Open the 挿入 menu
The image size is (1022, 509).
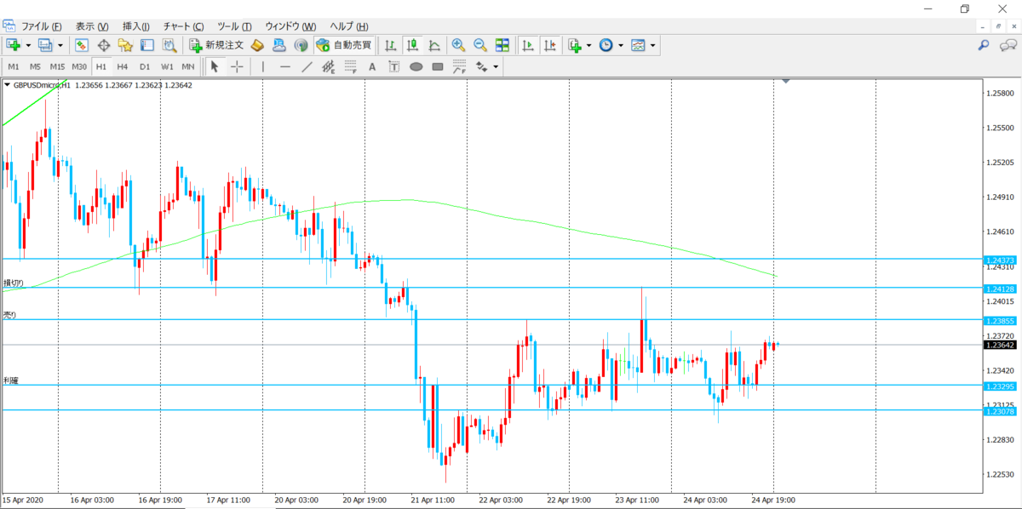[x=136, y=26]
